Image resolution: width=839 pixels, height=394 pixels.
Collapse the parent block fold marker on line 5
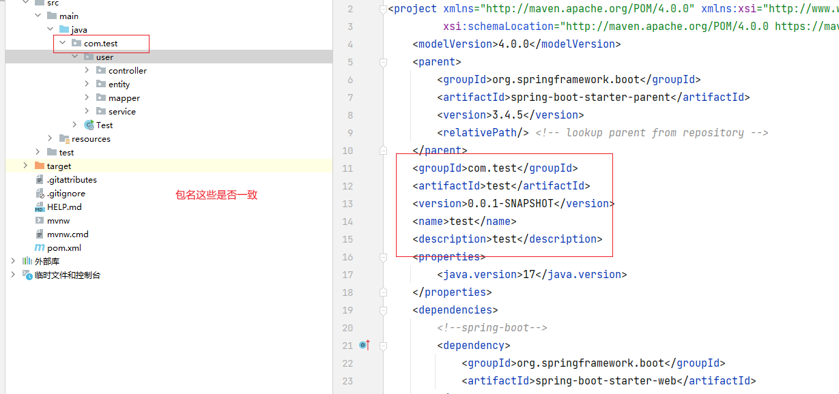(383, 61)
